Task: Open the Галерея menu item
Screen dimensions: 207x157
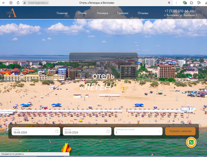Action: tap(122, 13)
